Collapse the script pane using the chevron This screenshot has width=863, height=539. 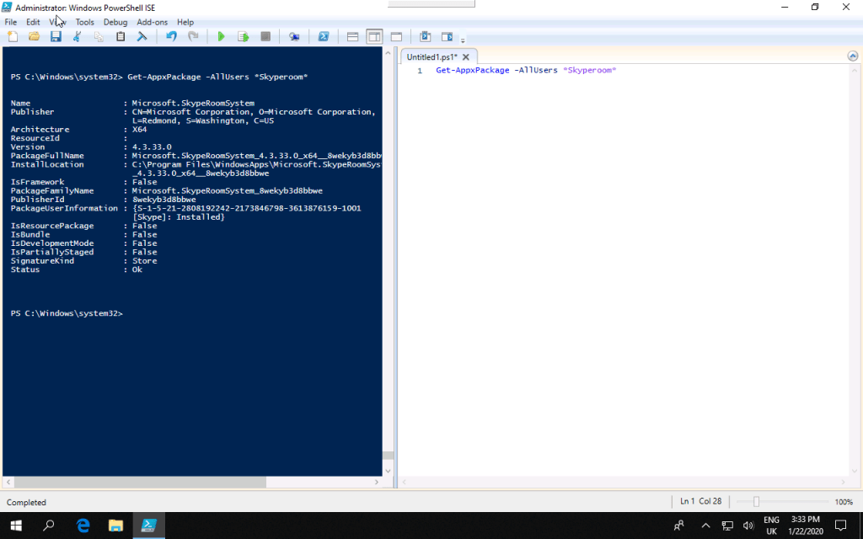click(852, 56)
